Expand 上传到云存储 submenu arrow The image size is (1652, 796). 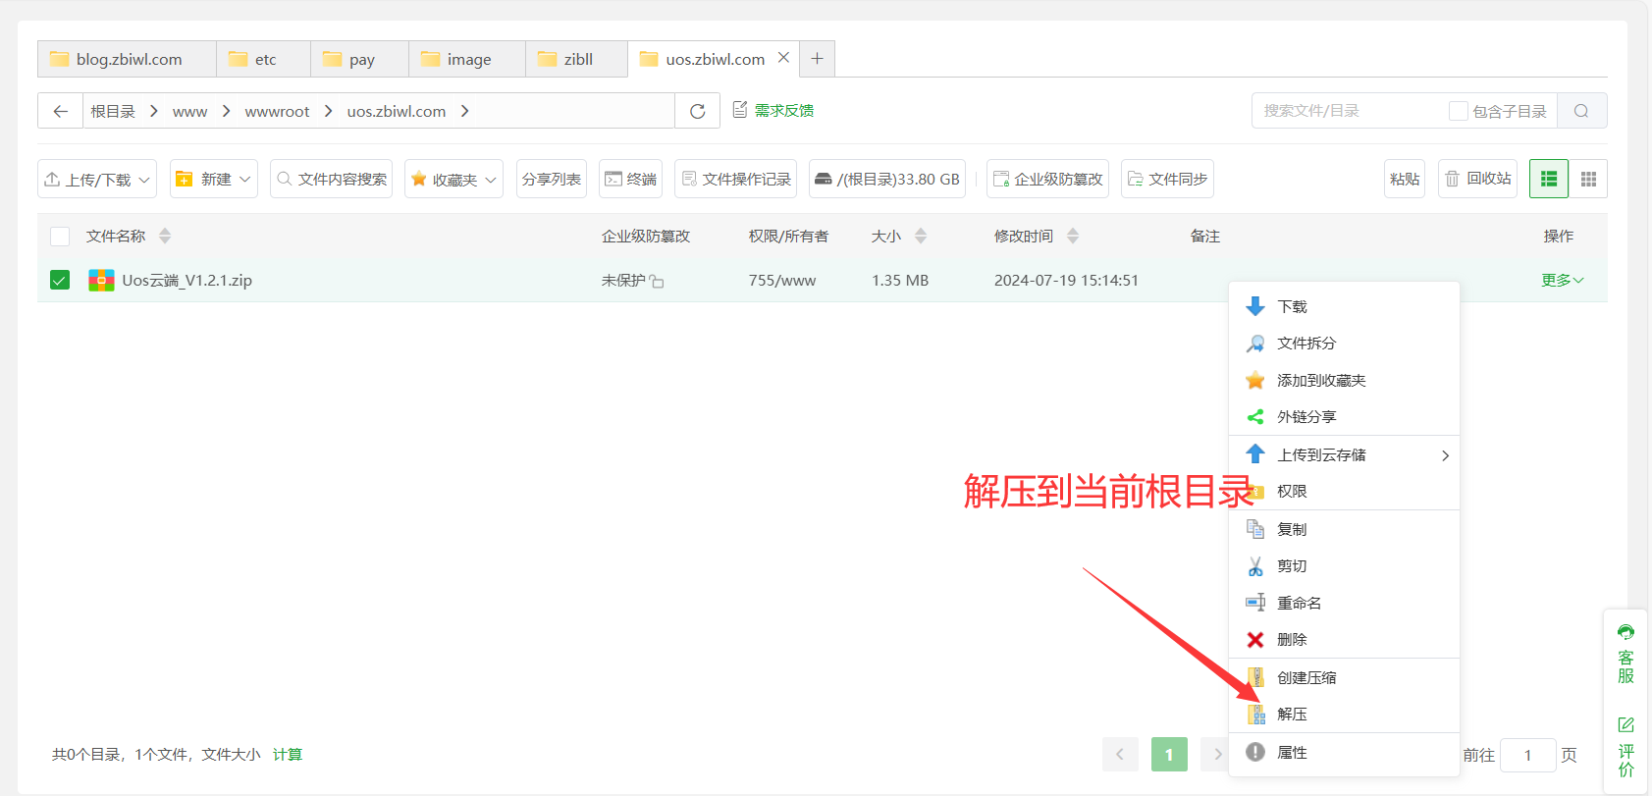[1445, 455]
